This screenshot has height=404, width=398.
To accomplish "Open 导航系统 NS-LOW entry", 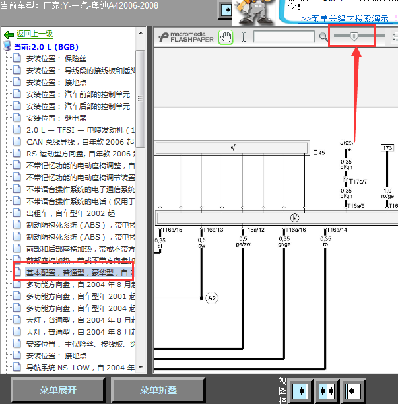I will (x=81, y=368).
